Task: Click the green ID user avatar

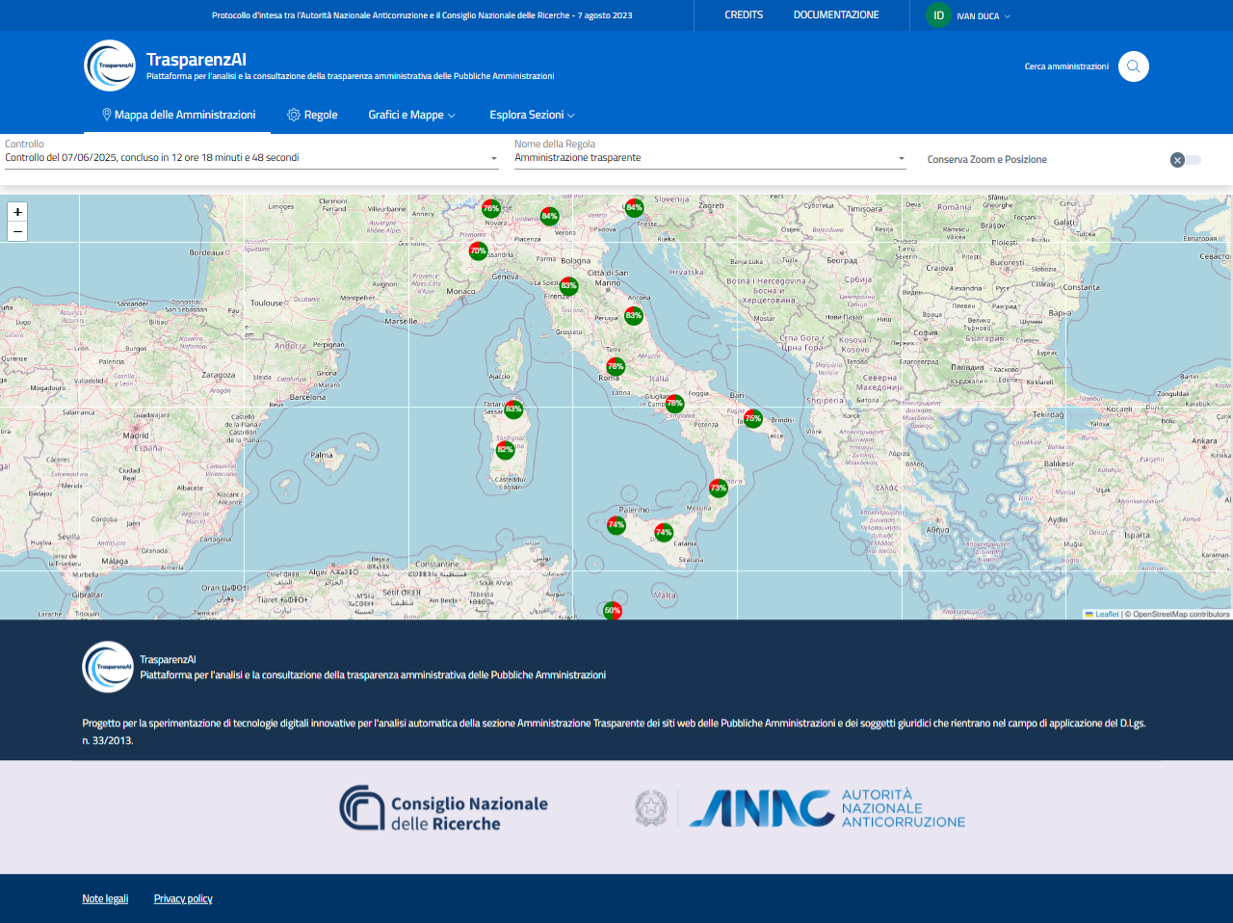Action: (938, 15)
